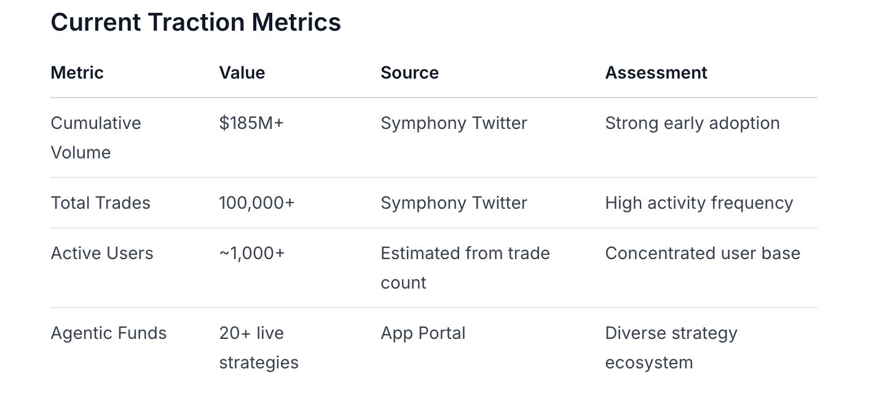Viewport: 890px width, 404px height.
Task: Select the Agentic Funds metric cell
Action: tap(109, 333)
